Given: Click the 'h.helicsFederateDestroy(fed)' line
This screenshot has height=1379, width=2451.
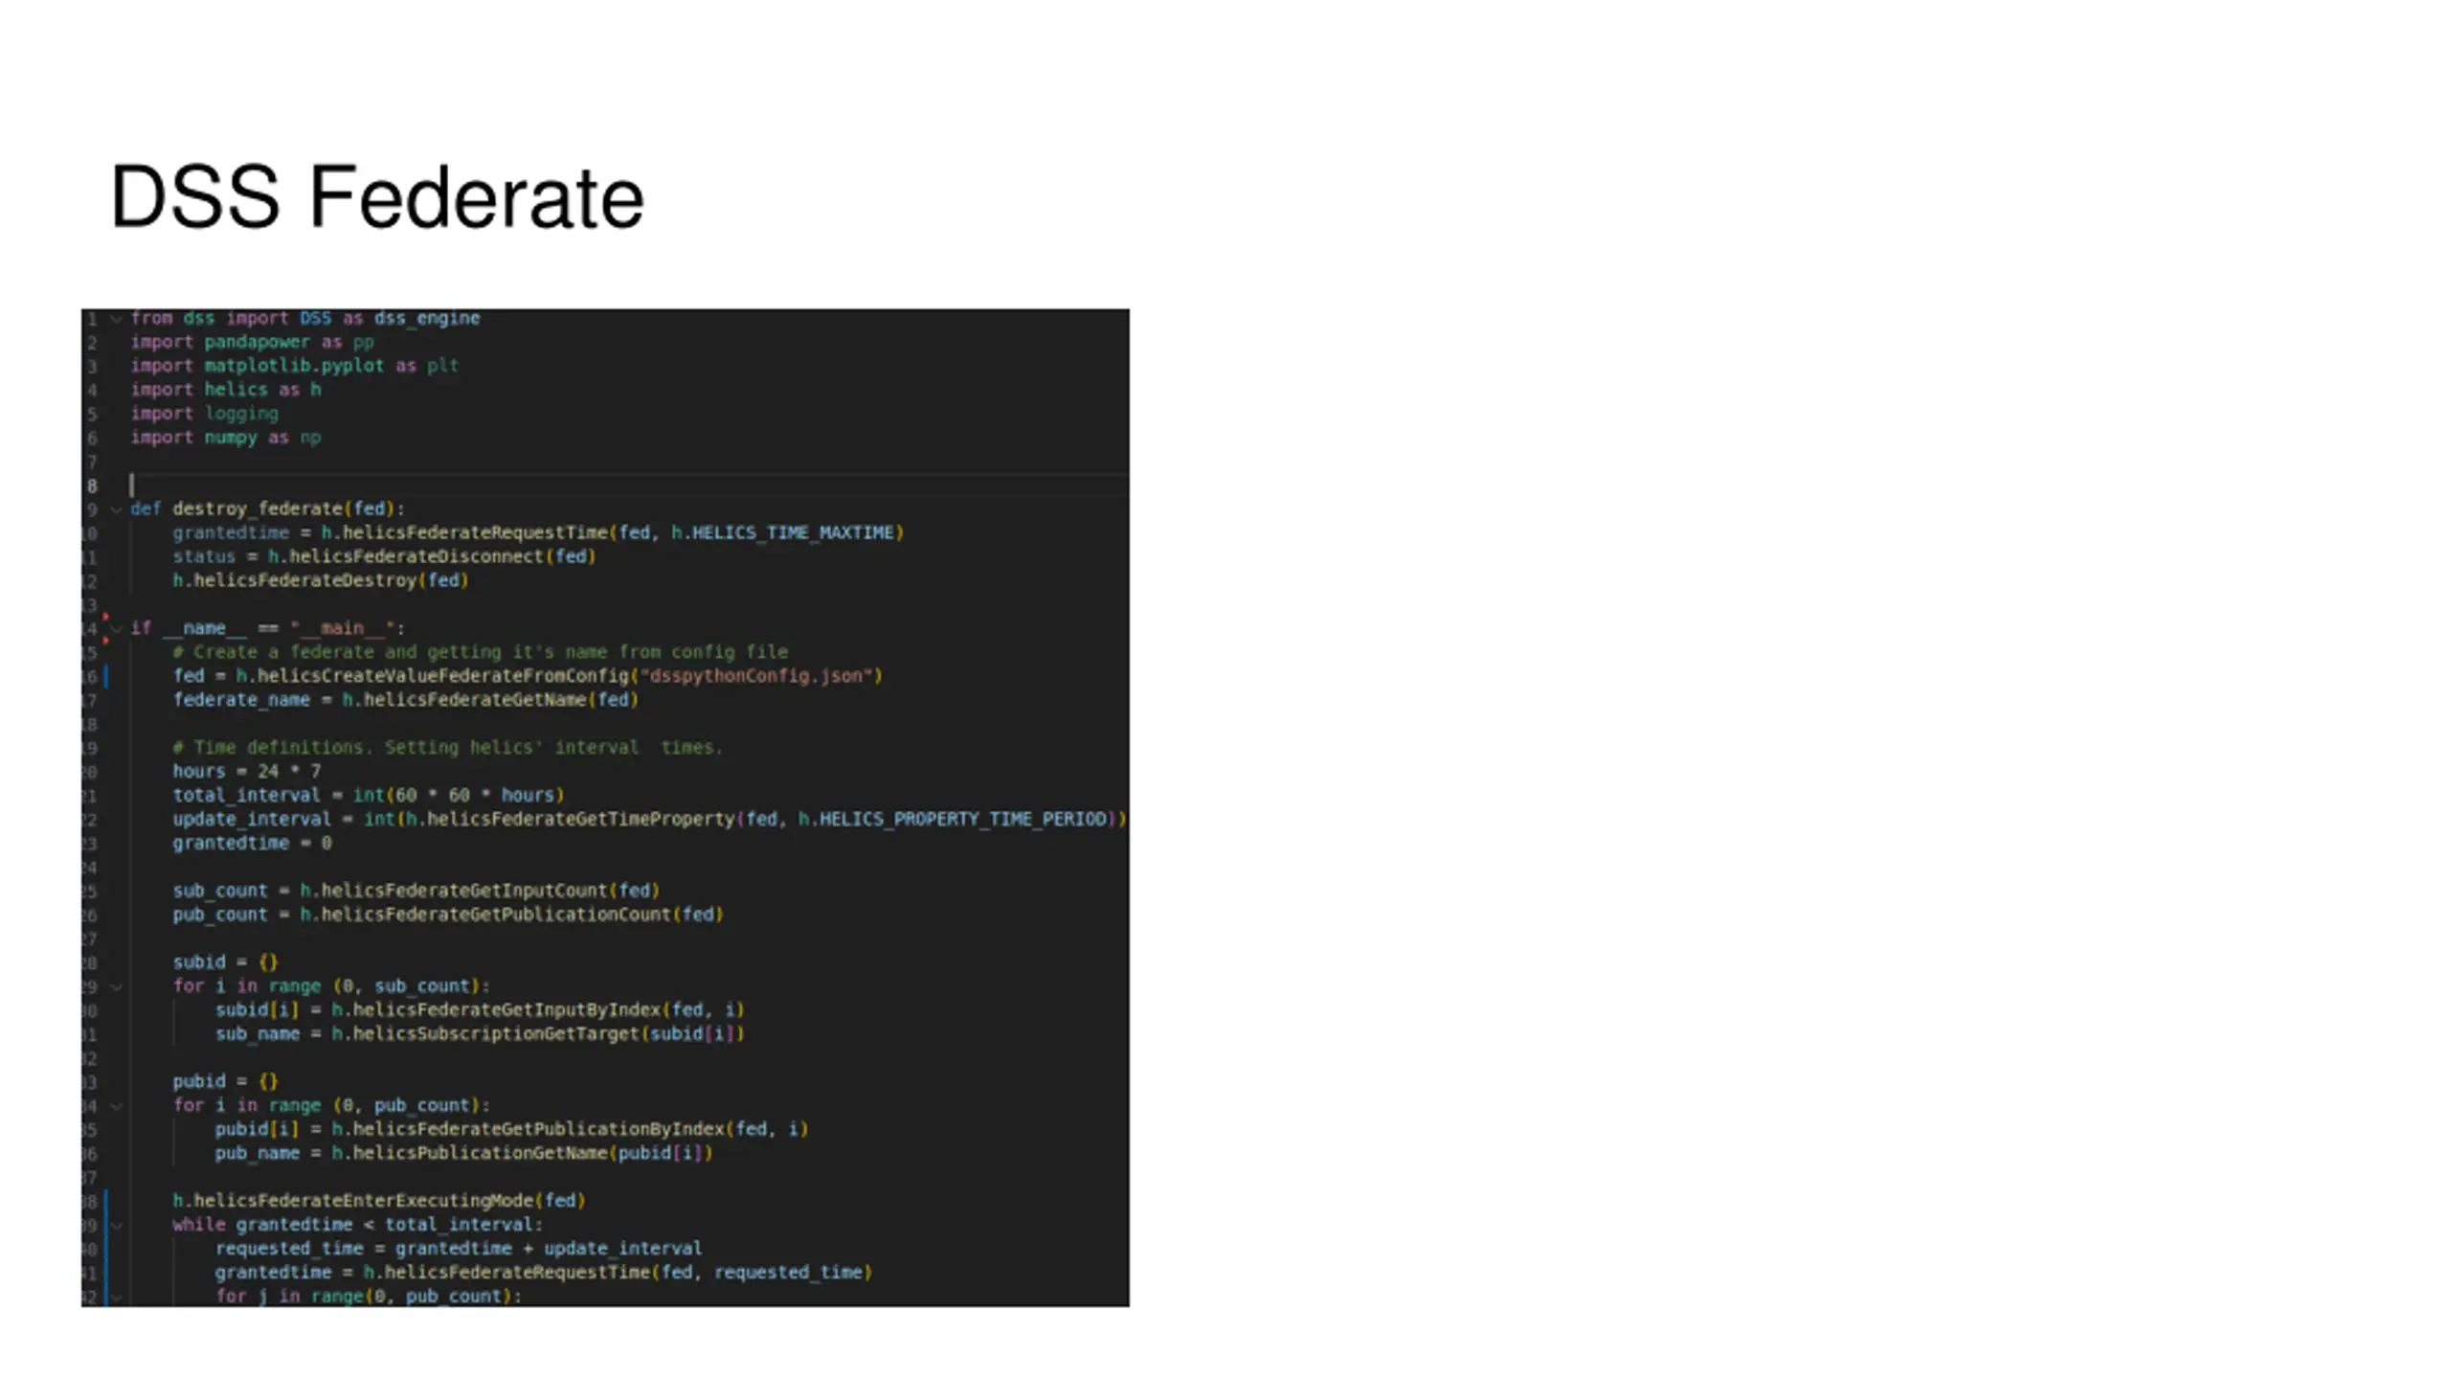Looking at the screenshot, I should coord(321,580).
